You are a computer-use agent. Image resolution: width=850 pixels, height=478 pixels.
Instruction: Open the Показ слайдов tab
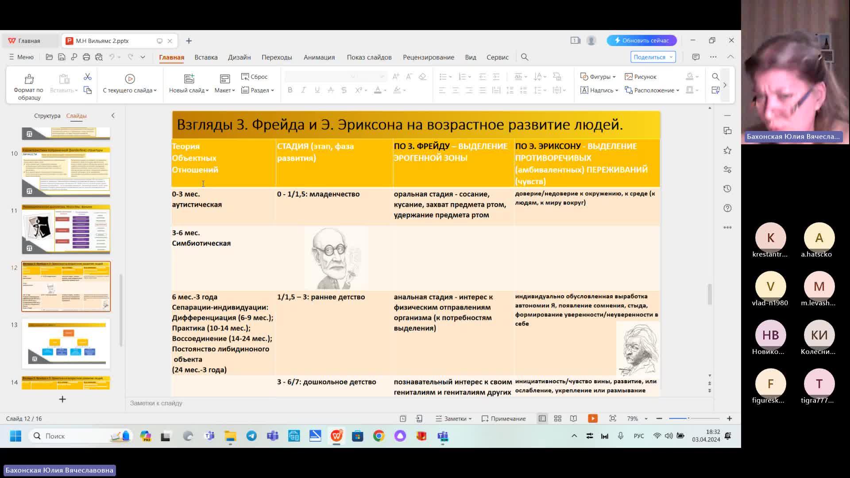click(369, 57)
